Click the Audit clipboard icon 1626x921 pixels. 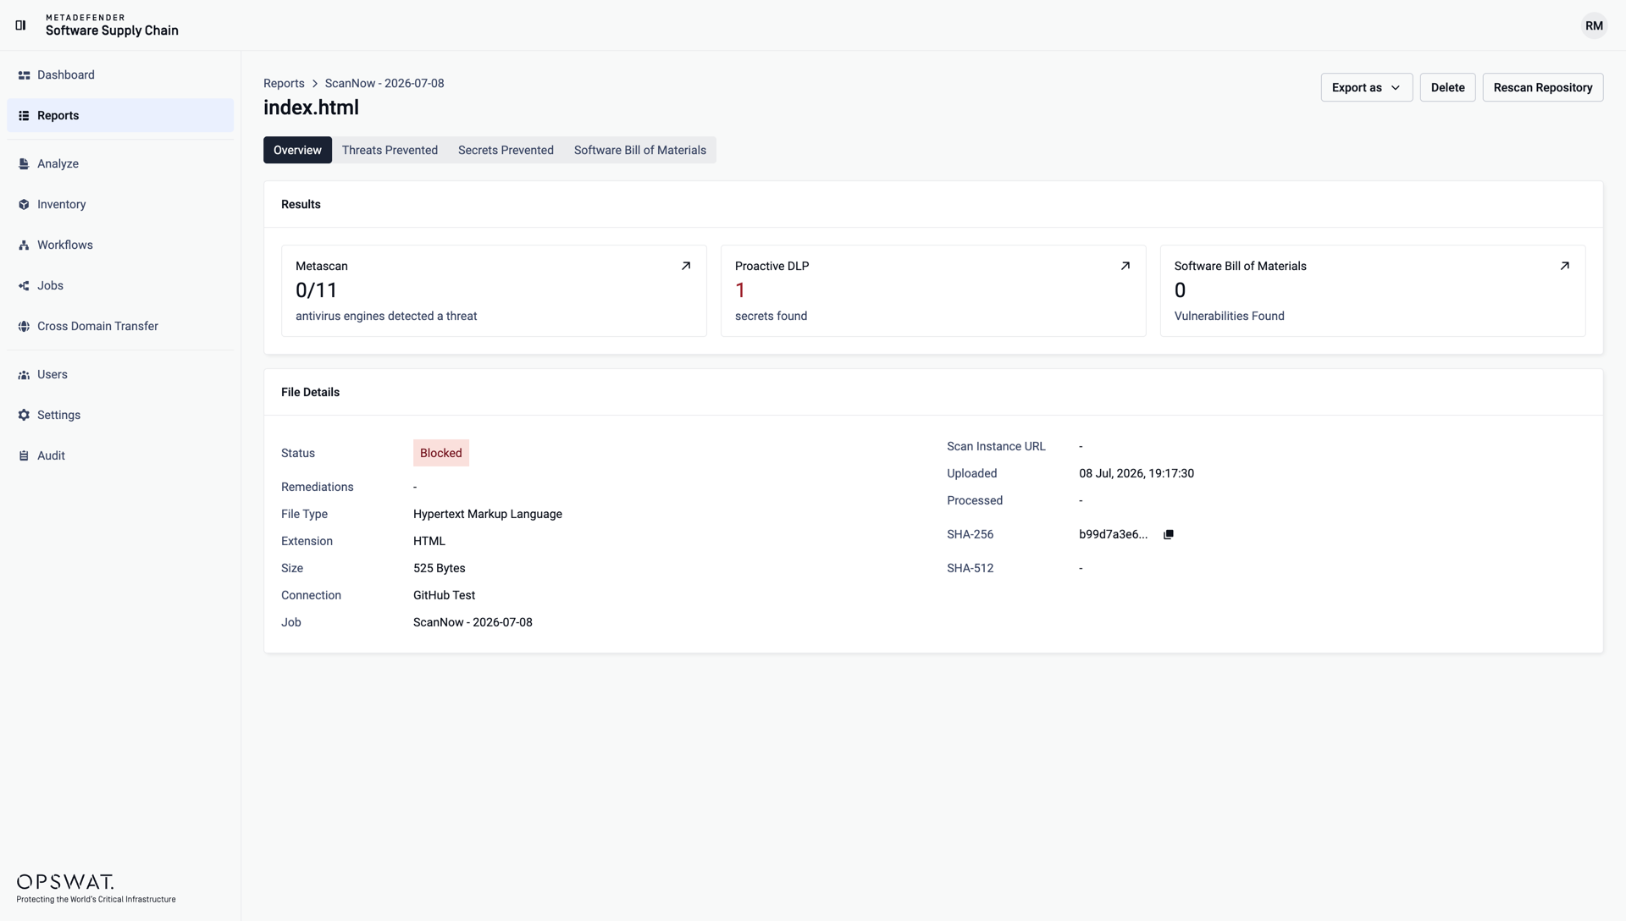click(x=24, y=456)
